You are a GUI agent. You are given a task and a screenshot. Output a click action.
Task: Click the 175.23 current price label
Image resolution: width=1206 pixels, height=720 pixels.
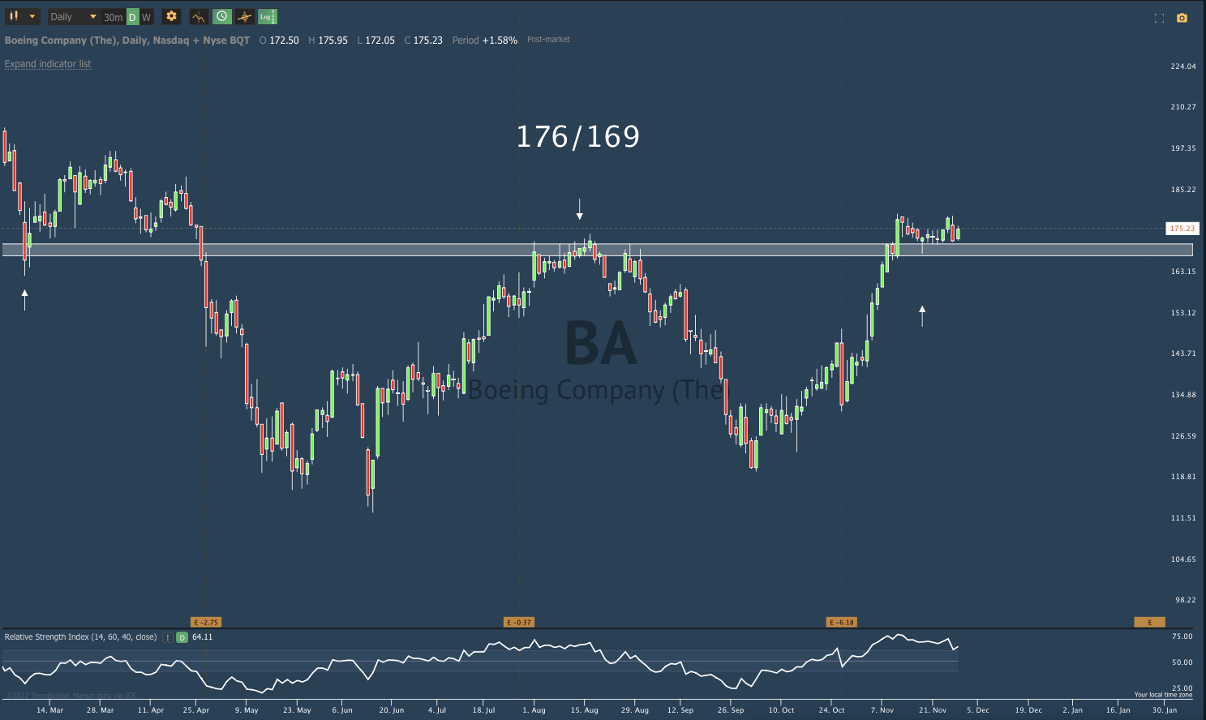(1182, 229)
